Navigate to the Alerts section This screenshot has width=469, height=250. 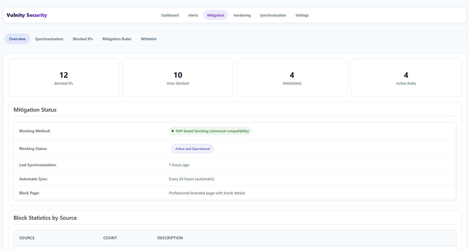click(193, 15)
